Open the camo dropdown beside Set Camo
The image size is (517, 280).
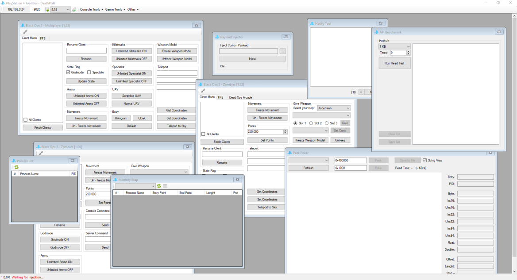pyautogui.click(x=310, y=131)
